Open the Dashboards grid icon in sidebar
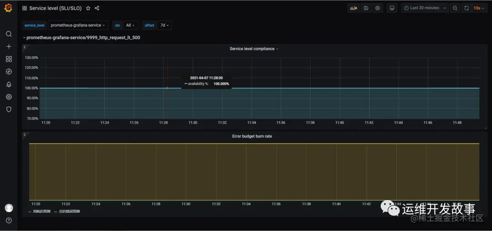492x231 pixels. [9, 59]
